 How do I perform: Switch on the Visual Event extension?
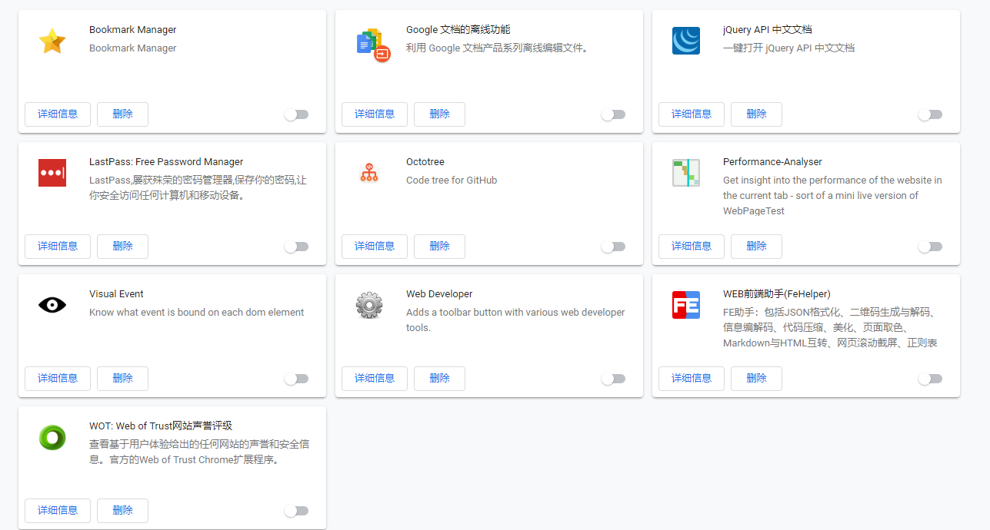(x=296, y=379)
